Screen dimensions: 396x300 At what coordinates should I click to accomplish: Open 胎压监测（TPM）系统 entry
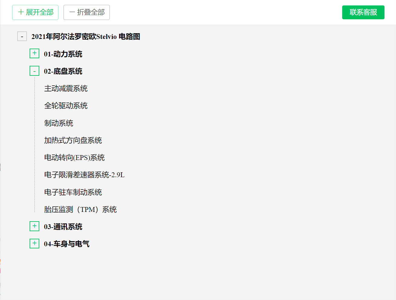coord(80,209)
